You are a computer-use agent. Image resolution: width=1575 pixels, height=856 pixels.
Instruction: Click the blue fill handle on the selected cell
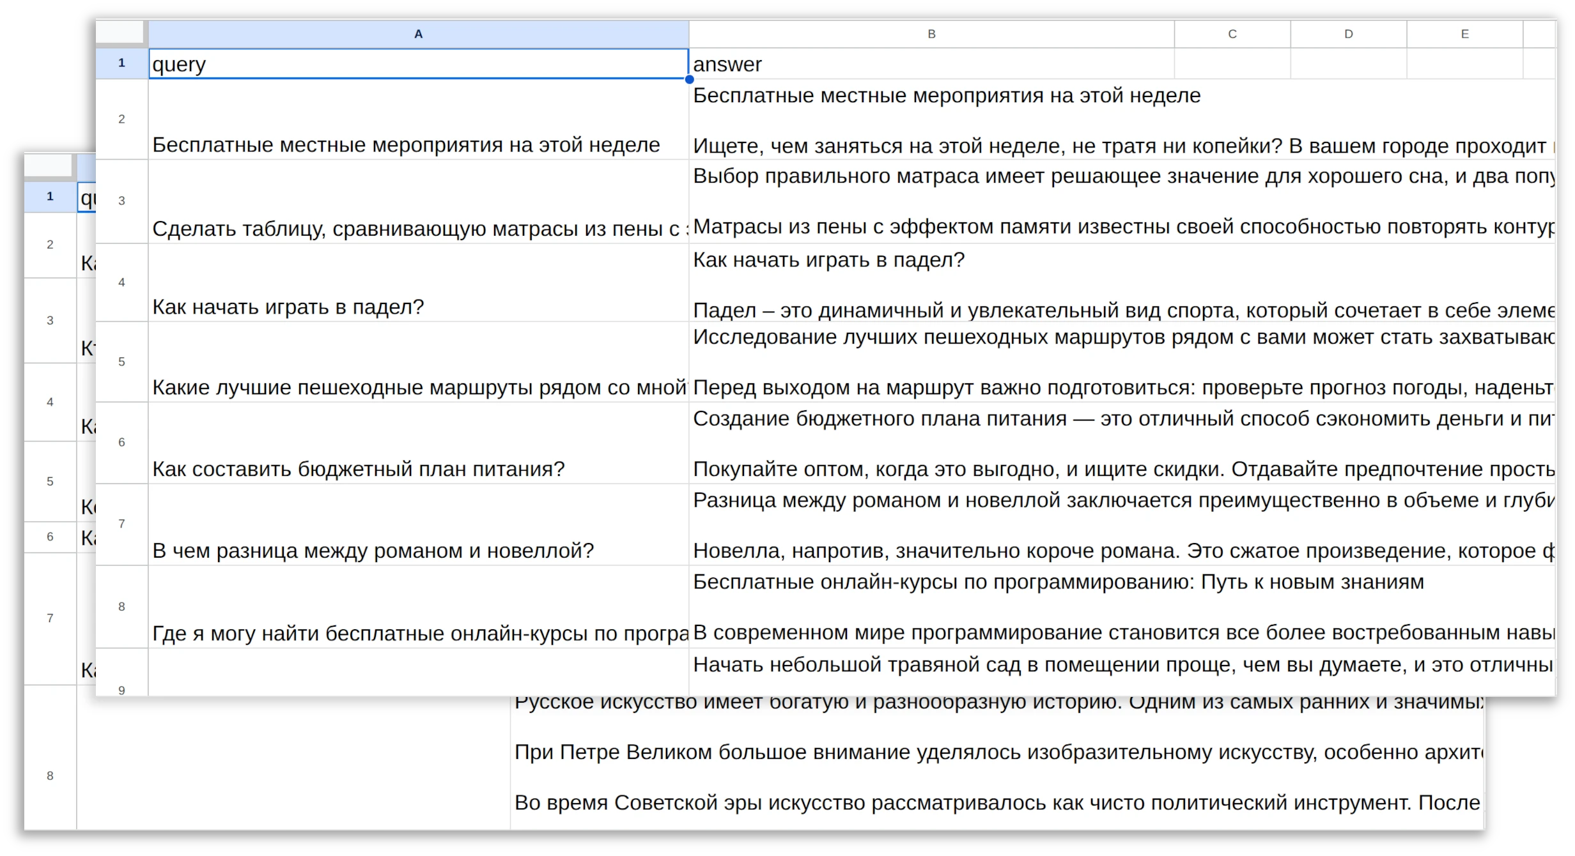(x=689, y=79)
